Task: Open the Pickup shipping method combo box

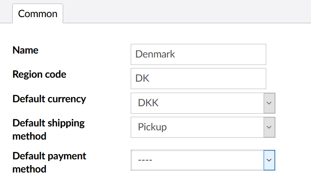Action: pos(203,127)
